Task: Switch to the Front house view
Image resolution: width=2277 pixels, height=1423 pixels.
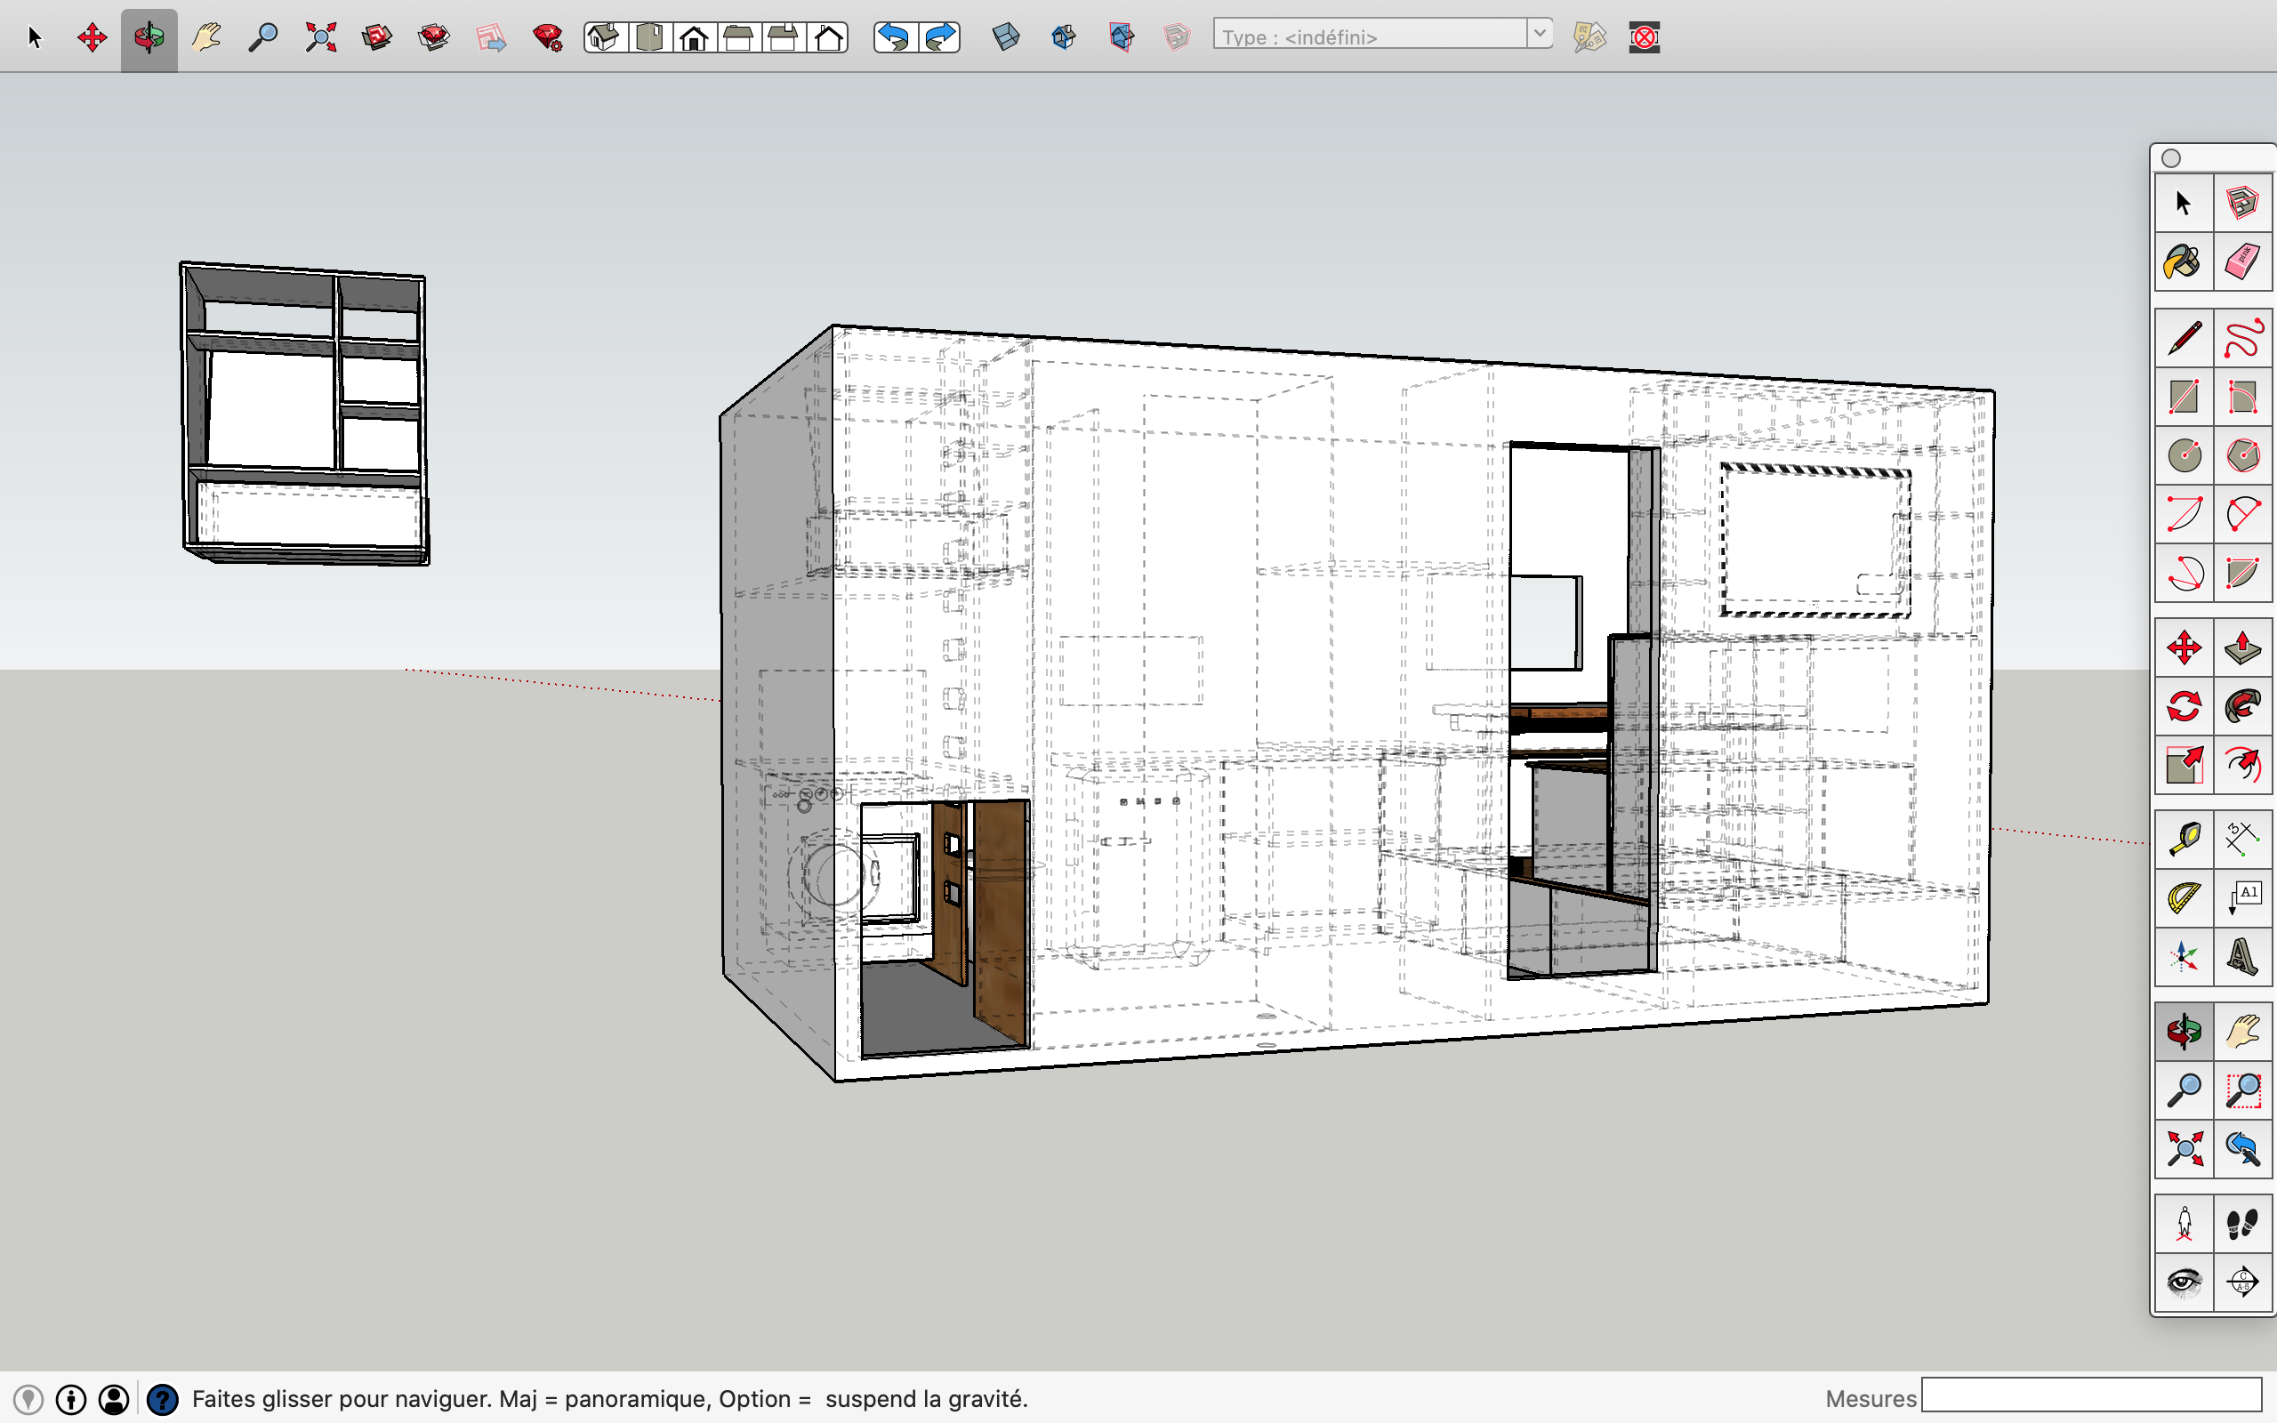Action: [695, 37]
